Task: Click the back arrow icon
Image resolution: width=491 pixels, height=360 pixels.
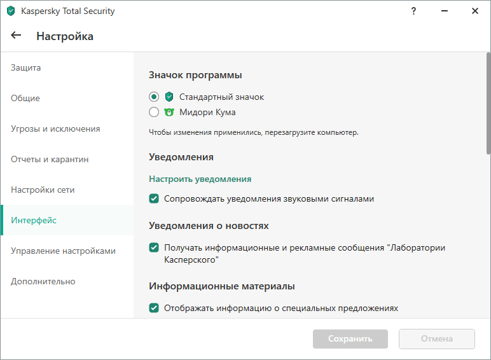Action: click(16, 36)
